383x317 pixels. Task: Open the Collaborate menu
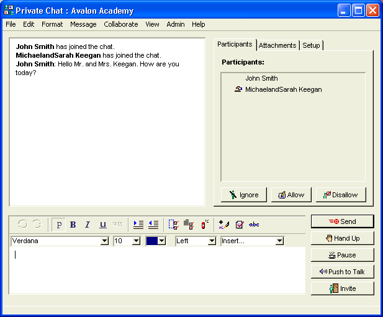(x=121, y=24)
